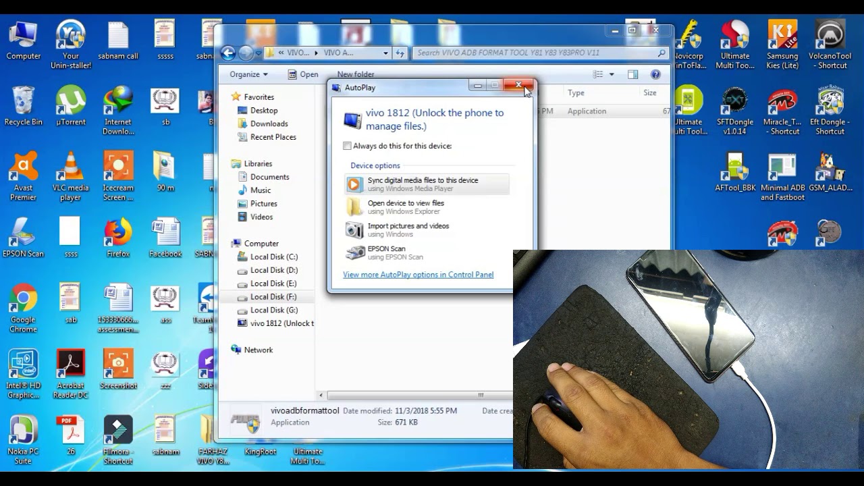
Task: Open Intel HD Graphics shortcut
Action: coord(23,375)
